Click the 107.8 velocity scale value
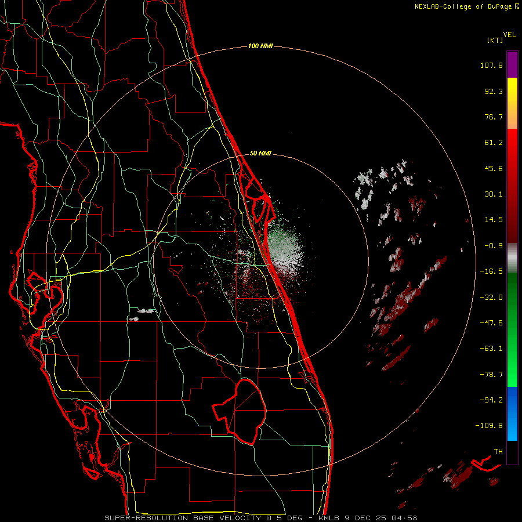The width and height of the screenshot is (522, 522). point(491,65)
